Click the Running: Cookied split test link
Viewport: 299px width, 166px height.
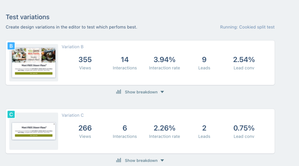(x=247, y=27)
